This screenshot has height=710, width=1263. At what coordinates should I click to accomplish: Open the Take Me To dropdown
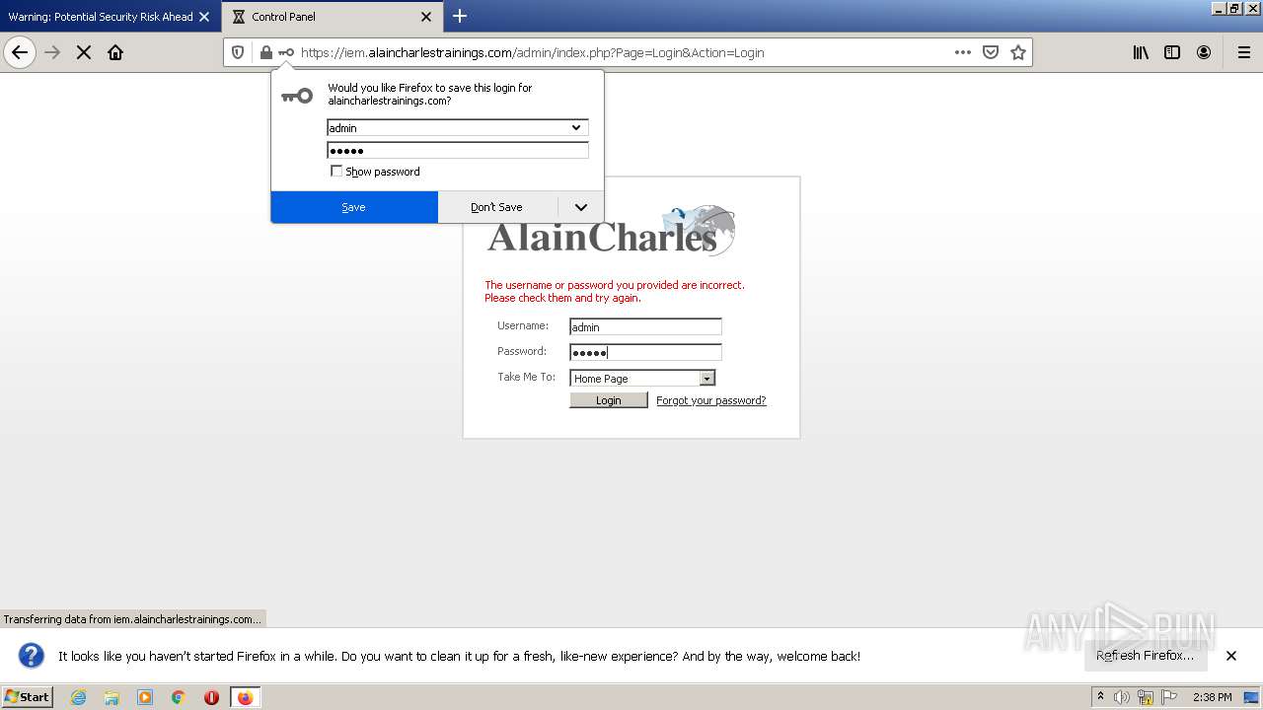pos(642,378)
